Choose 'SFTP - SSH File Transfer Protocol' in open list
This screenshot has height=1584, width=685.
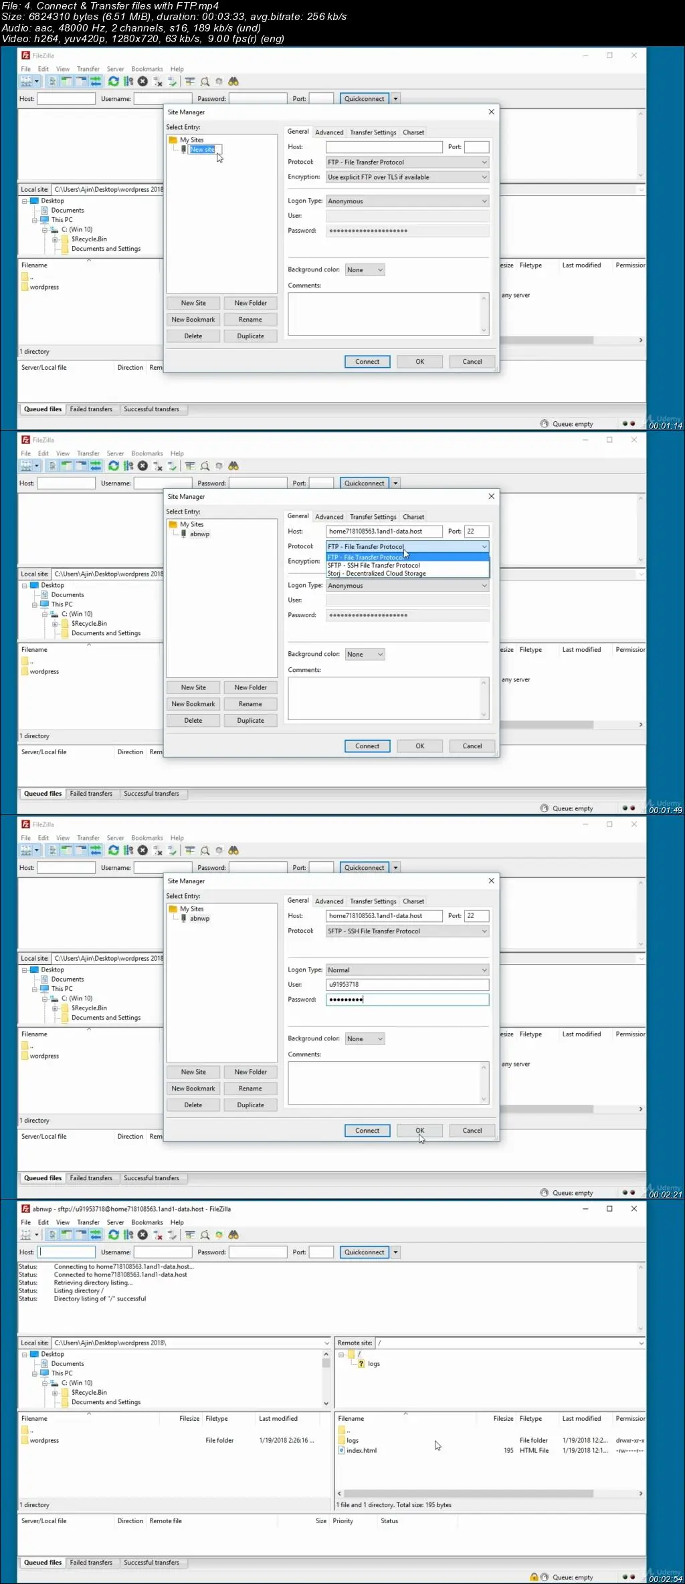407,565
